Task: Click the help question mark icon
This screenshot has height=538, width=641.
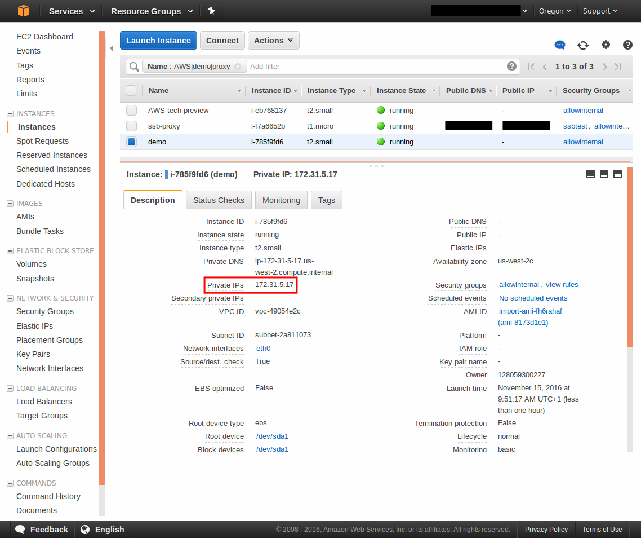Action: [x=627, y=45]
